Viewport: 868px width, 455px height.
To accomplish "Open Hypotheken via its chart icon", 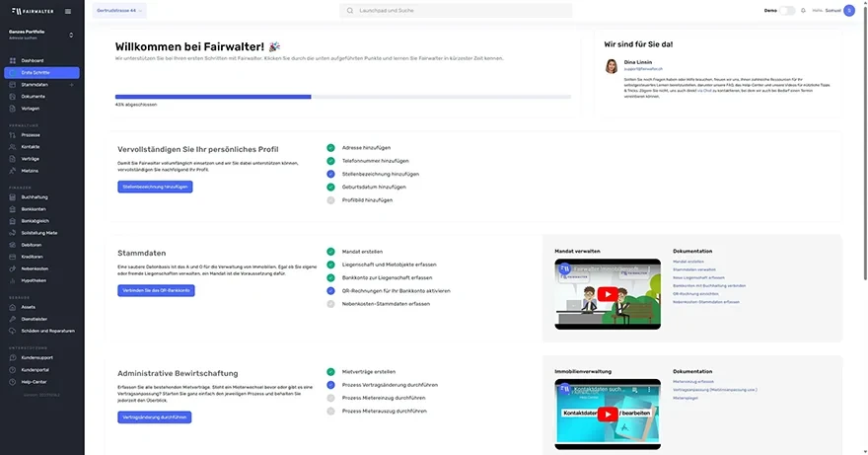I will point(13,280).
